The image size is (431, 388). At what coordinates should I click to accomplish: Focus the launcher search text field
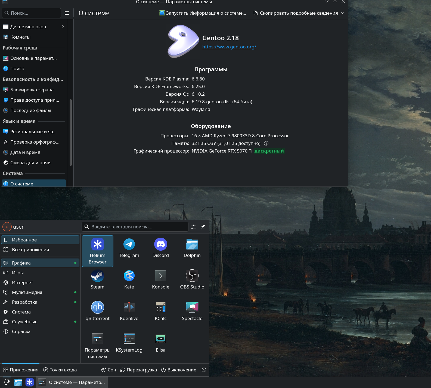pyautogui.click(x=135, y=227)
